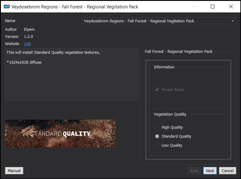
Task: Maximize the installer window
Action: pos(213,7)
